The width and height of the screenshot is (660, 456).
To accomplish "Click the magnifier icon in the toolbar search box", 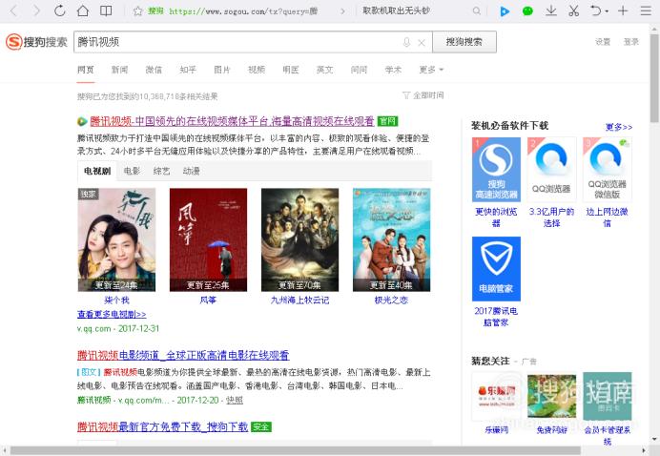I will click(x=476, y=10).
